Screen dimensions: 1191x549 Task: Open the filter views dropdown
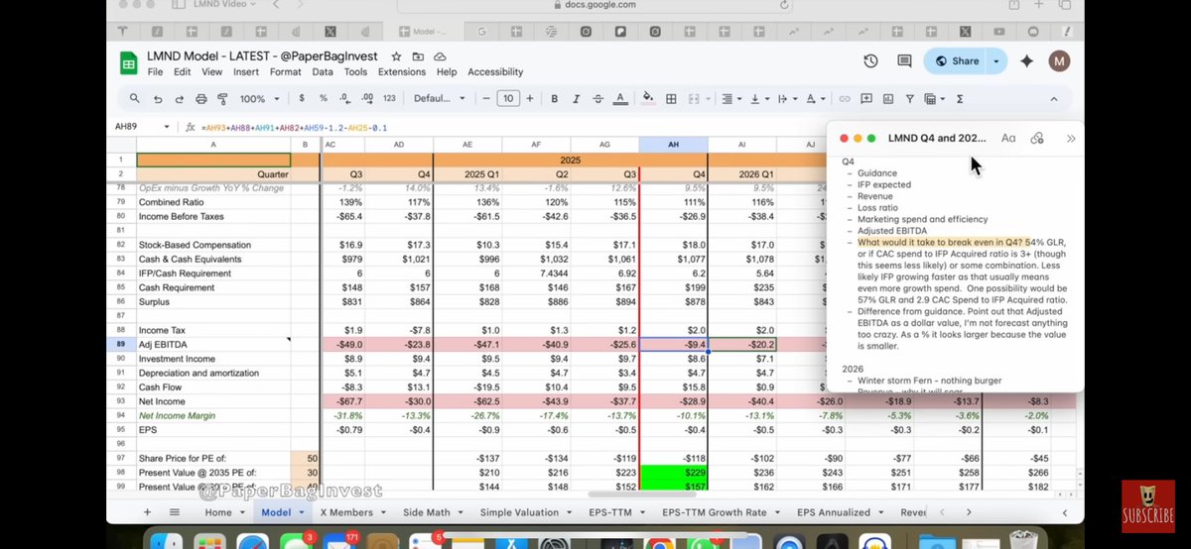coord(934,99)
